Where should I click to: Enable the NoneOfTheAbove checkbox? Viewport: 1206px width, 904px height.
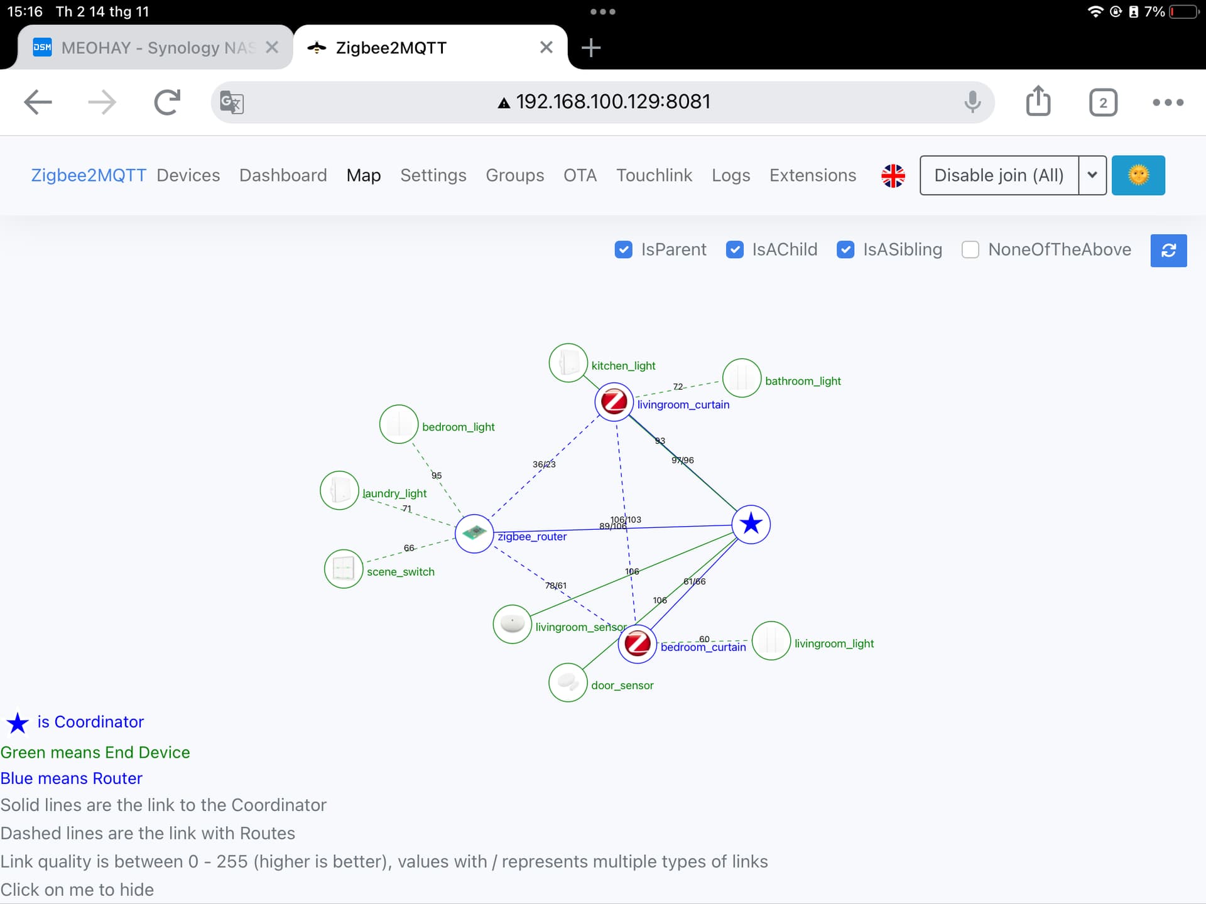970,250
